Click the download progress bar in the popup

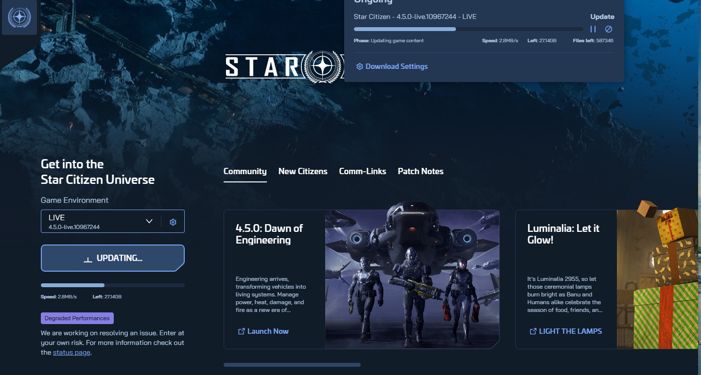469,29
